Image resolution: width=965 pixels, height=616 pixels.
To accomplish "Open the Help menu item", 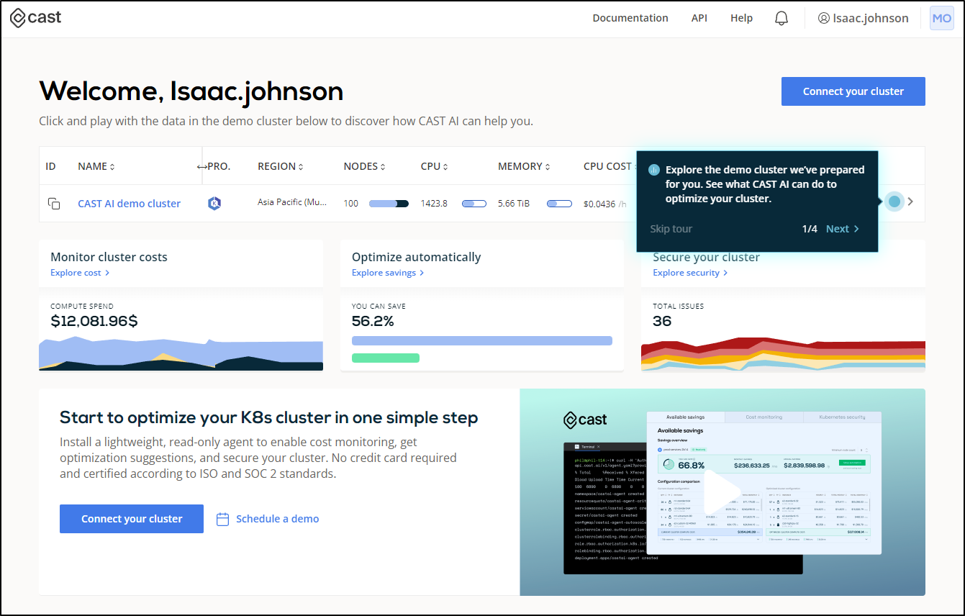I will click(741, 18).
